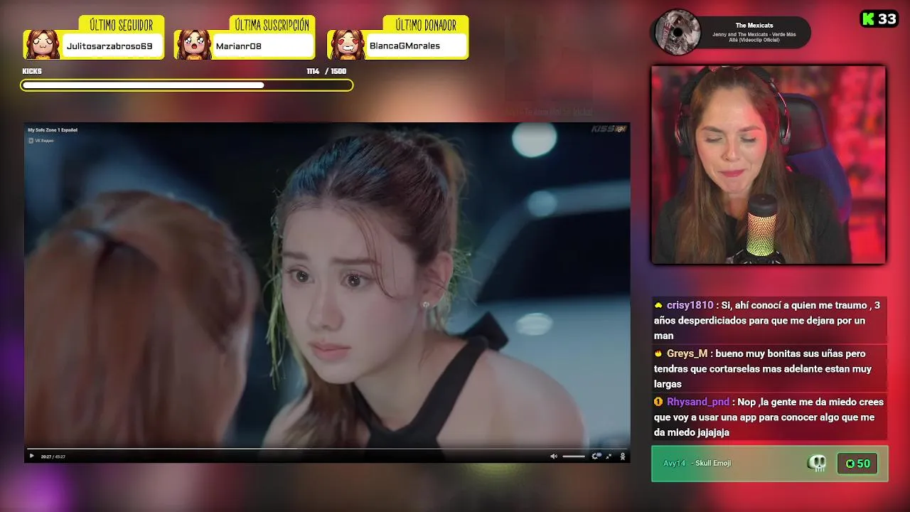This screenshot has width=910, height=512.
Task: Click the OK.ru logo in player controls
Action: pyautogui.click(x=623, y=457)
